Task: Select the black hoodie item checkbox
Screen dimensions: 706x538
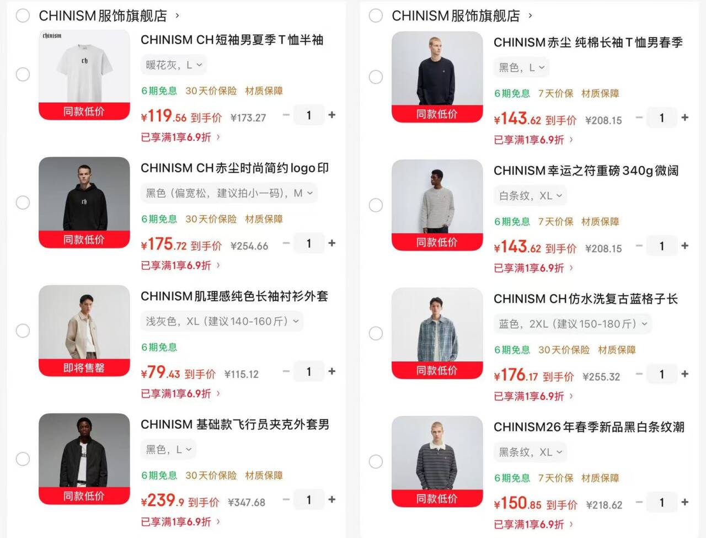Action: pos(23,203)
